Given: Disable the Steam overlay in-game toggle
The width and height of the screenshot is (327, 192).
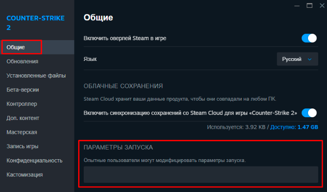Looking at the screenshot, I should pyautogui.click(x=309, y=38).
